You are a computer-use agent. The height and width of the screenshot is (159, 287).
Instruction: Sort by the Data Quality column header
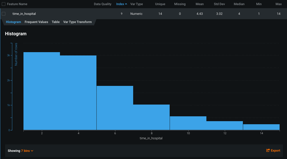103,4
